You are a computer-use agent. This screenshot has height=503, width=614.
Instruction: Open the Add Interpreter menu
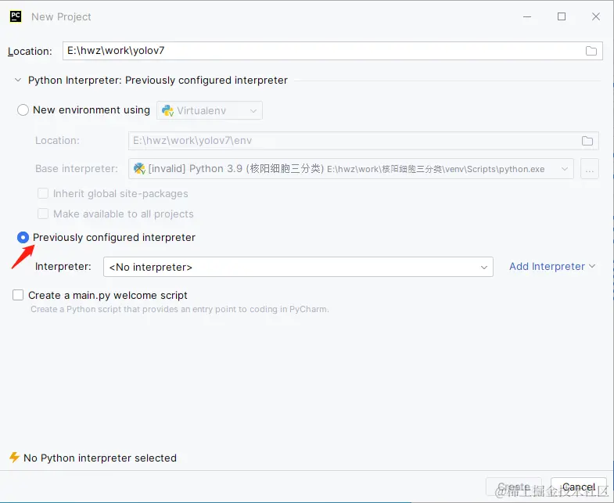pyautogui.click(x=552, y=267)
